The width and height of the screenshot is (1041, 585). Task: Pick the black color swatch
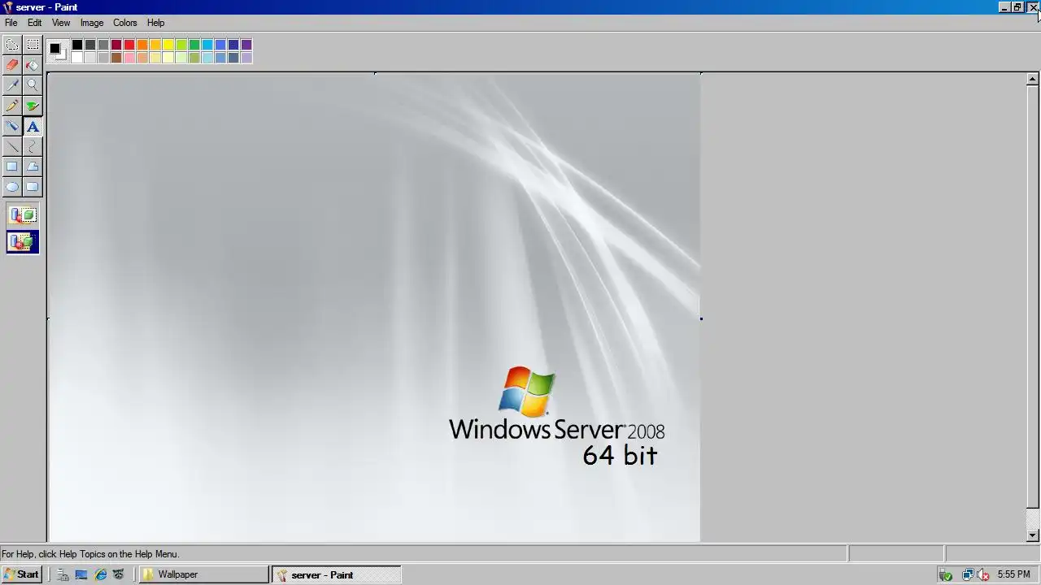(x=77, y=45)
